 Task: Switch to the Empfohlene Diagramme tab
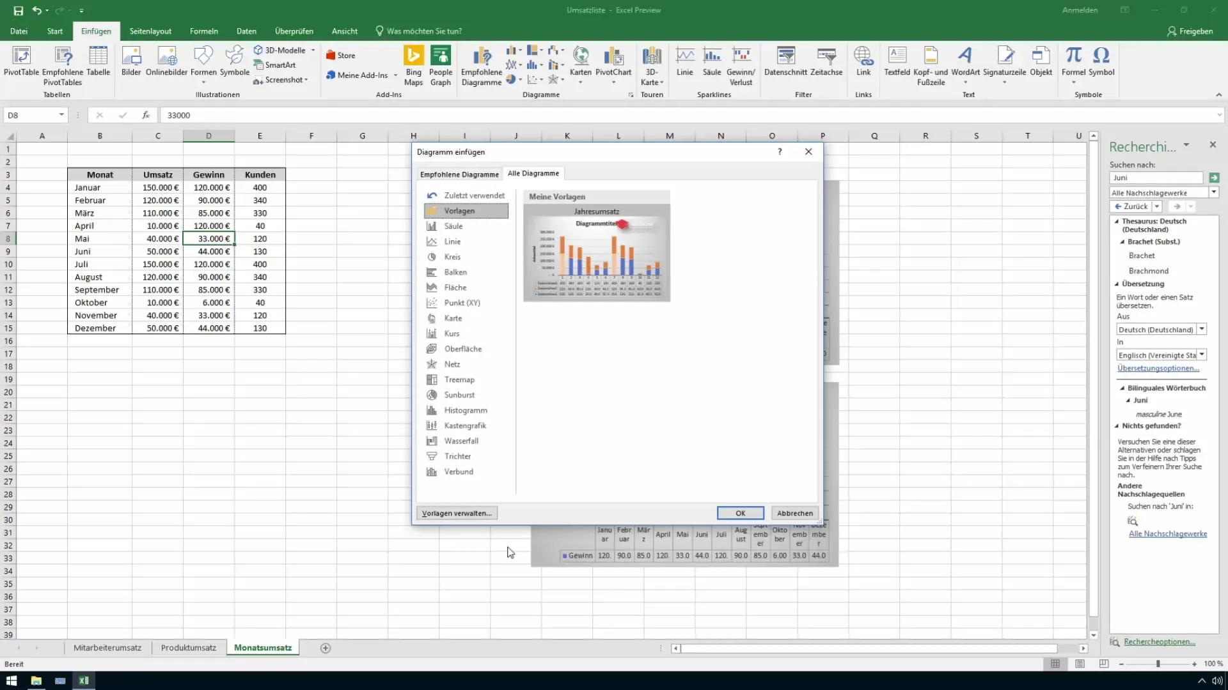coord(459,174)
